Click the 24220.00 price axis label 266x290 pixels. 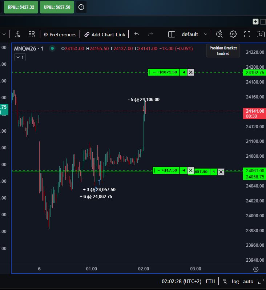[x=255, y=52]
